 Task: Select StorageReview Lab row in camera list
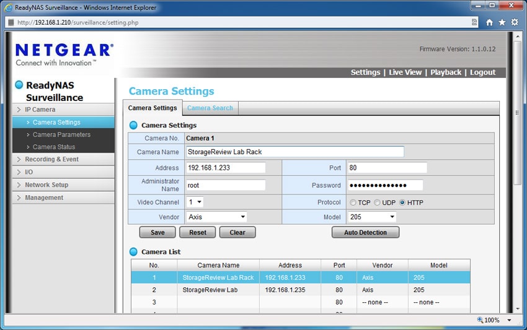coord(301,290)
